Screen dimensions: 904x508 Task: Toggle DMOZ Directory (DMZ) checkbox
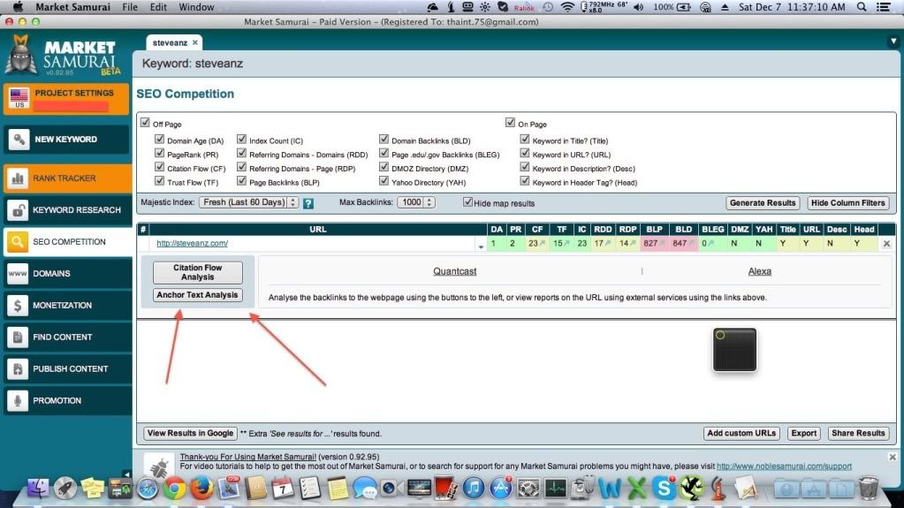384,167
